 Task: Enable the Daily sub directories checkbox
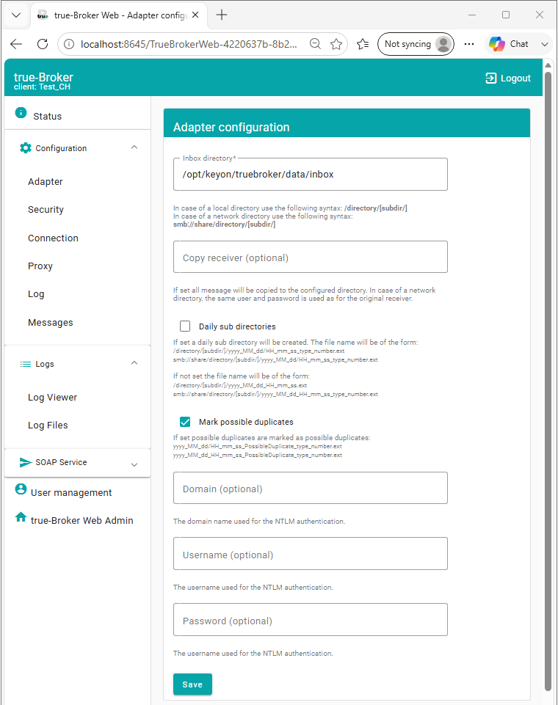(185, 326)
